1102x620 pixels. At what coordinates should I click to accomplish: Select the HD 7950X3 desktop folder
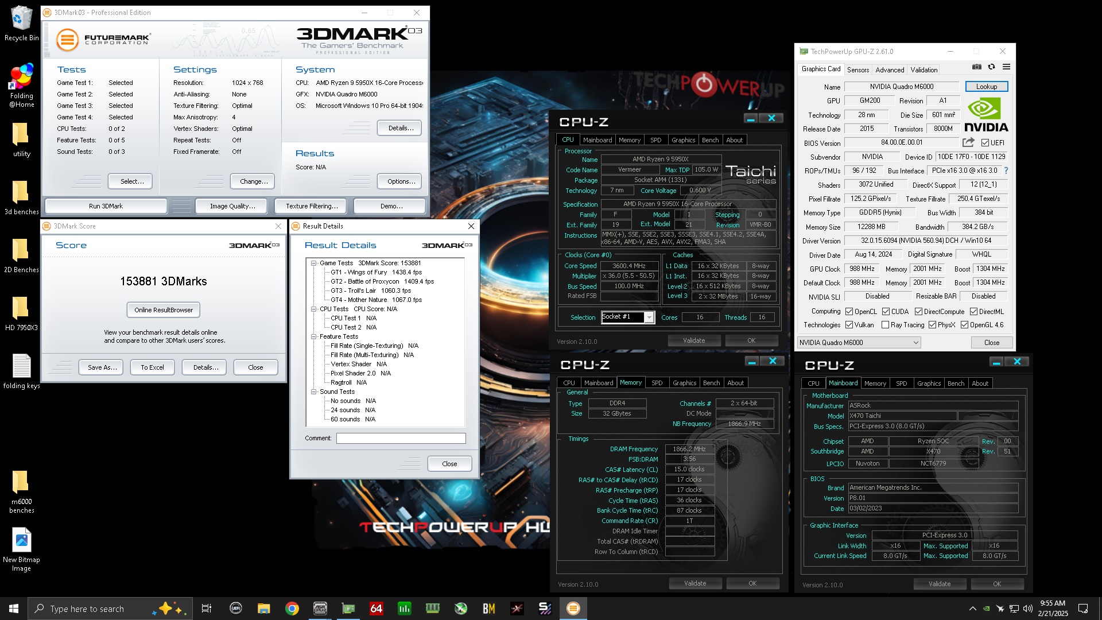[x=21, y=313]
